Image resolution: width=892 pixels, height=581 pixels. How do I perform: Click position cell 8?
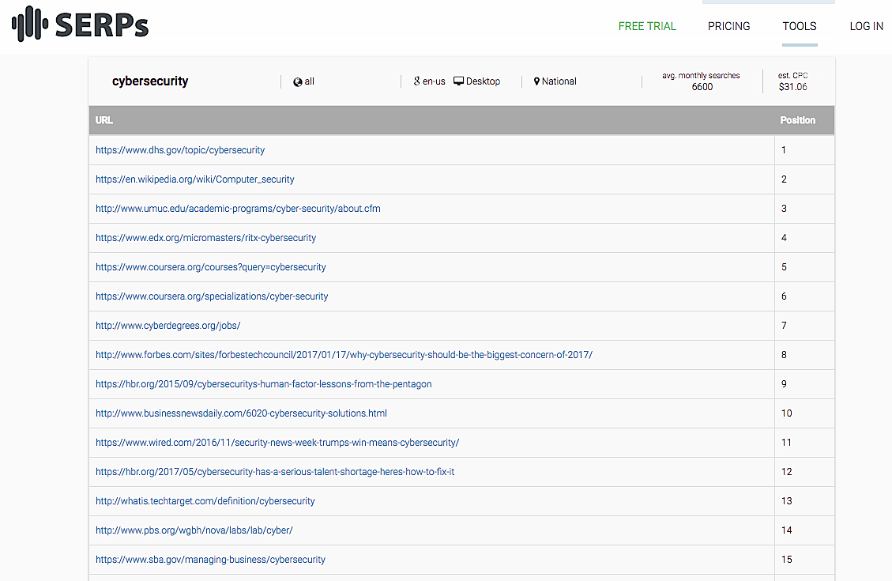[x=804, y=354]
